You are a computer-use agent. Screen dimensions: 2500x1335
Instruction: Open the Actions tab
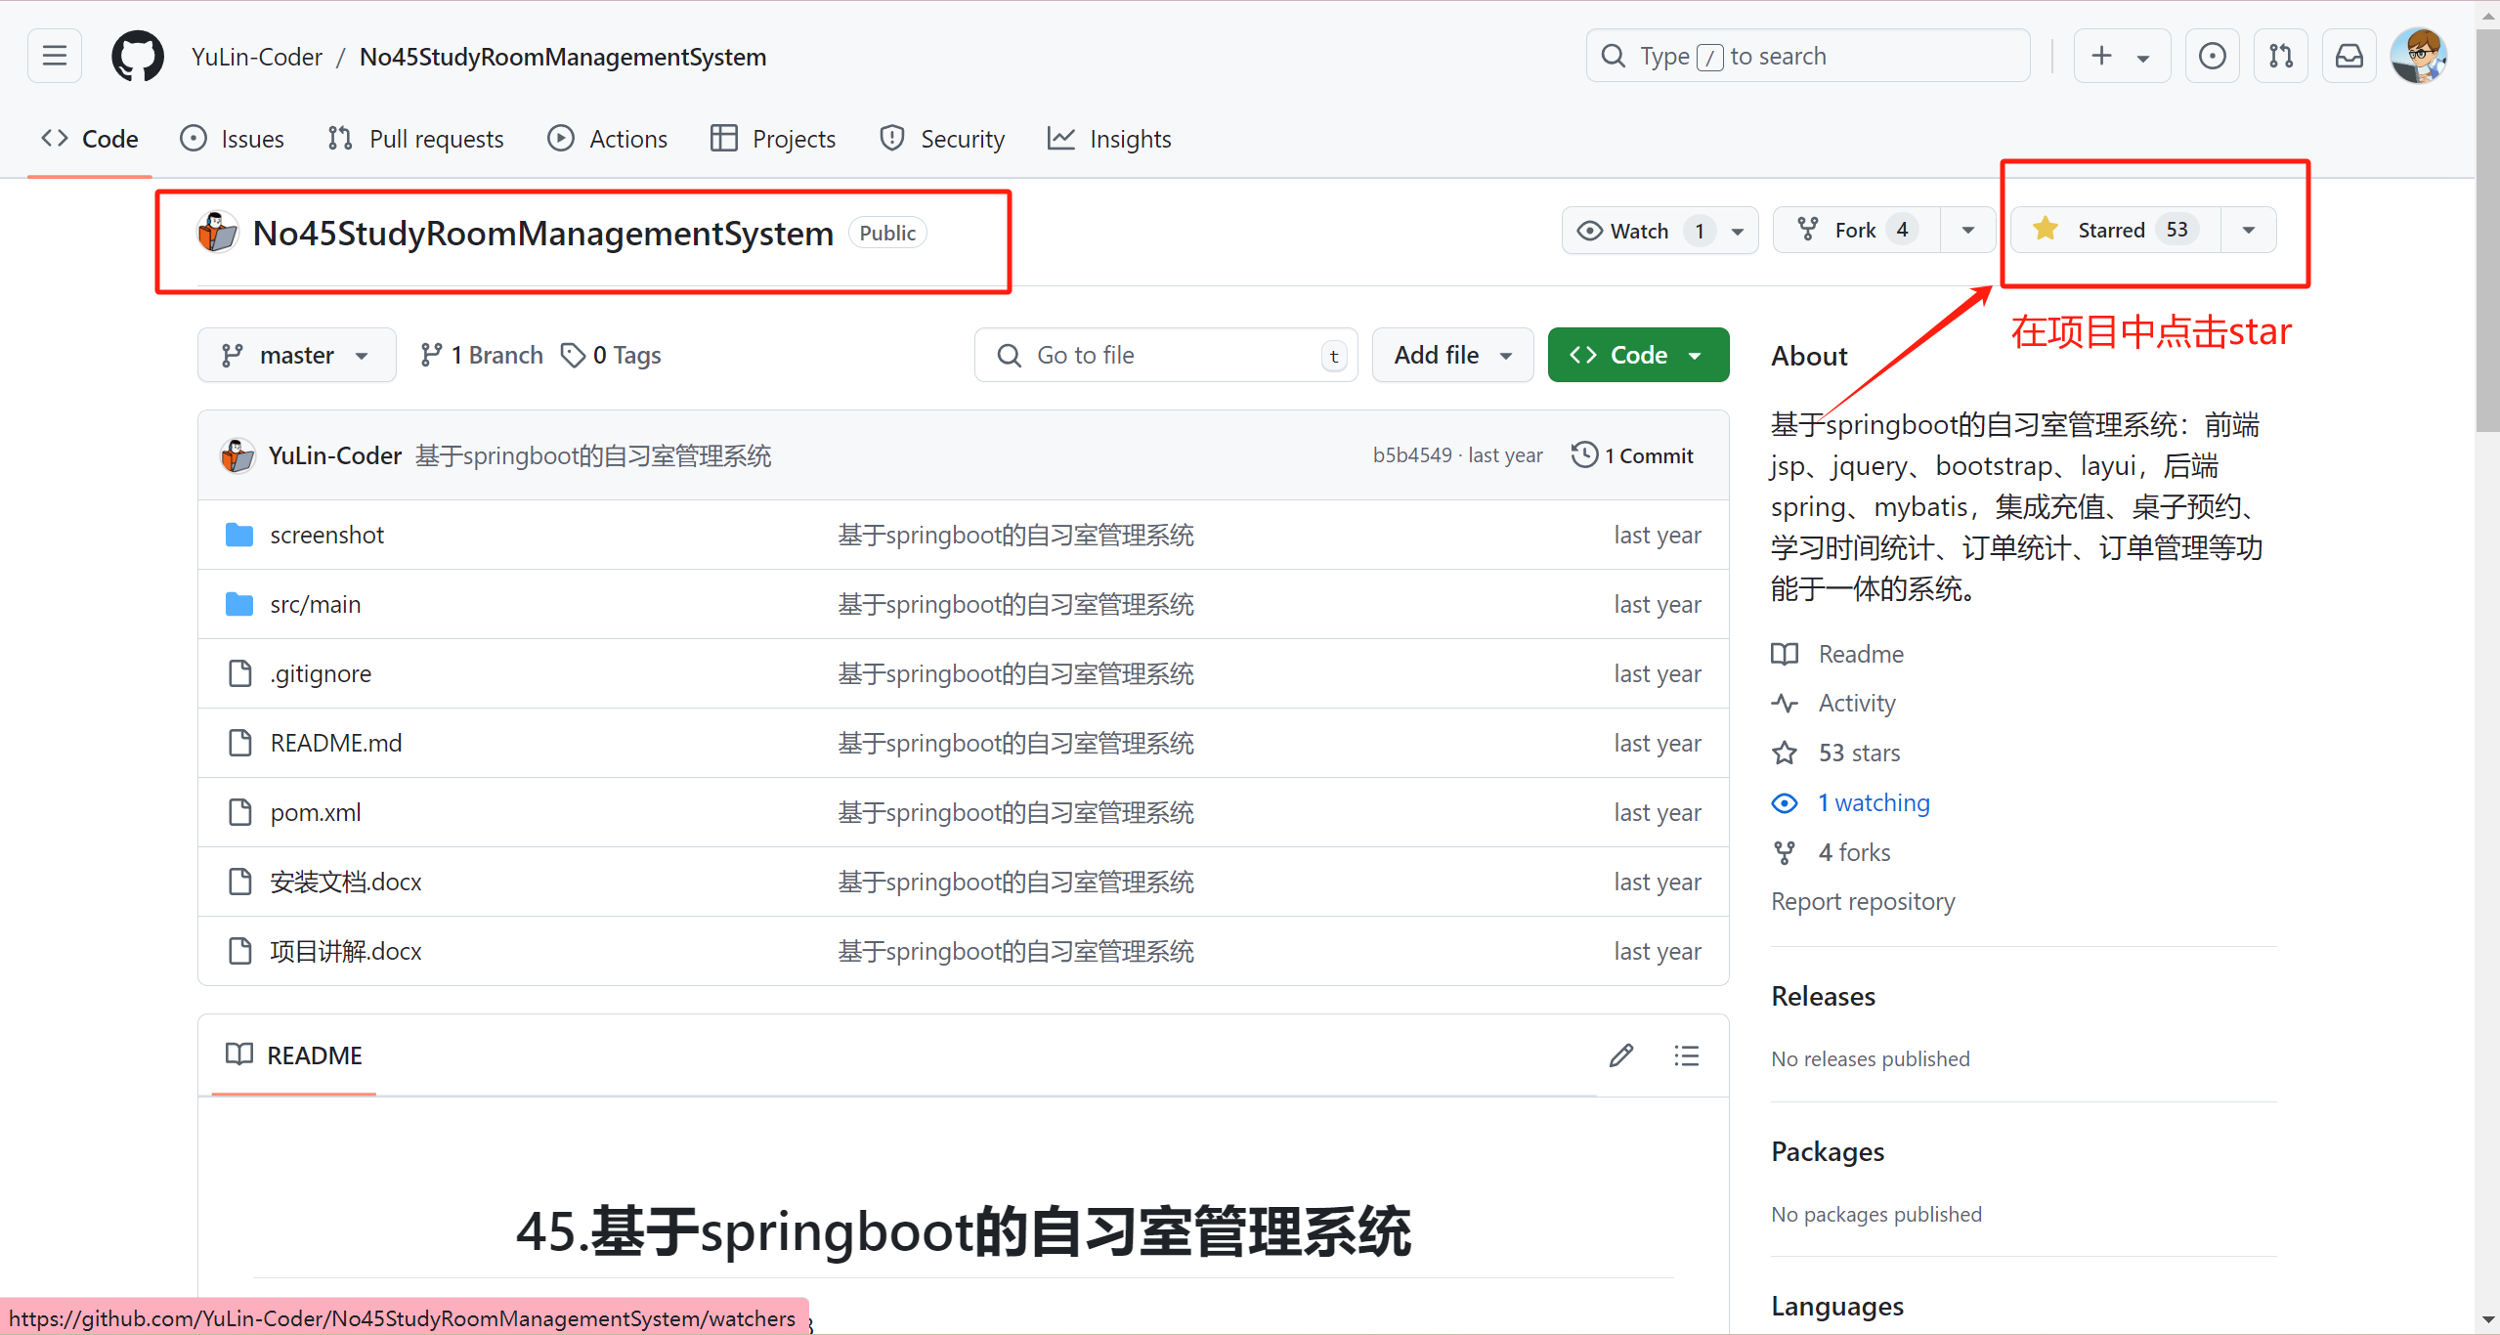(x=608, y=139)
